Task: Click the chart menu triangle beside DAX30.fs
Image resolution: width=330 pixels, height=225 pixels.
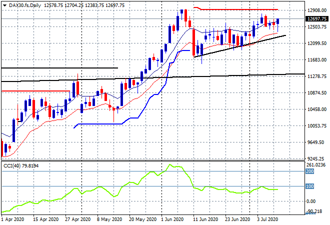Action: (4, 5)
